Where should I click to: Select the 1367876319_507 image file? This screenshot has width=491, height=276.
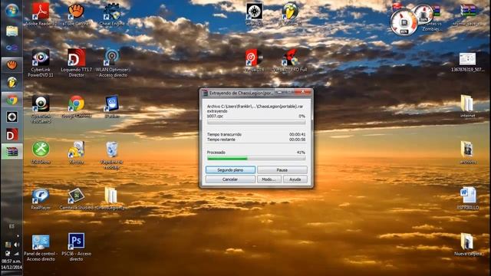point(467,62)
